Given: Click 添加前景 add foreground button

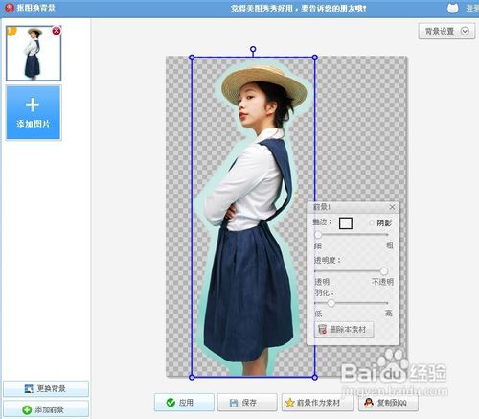Looking at the screenshot, I should pyautogui.click(x=46, y=409).
